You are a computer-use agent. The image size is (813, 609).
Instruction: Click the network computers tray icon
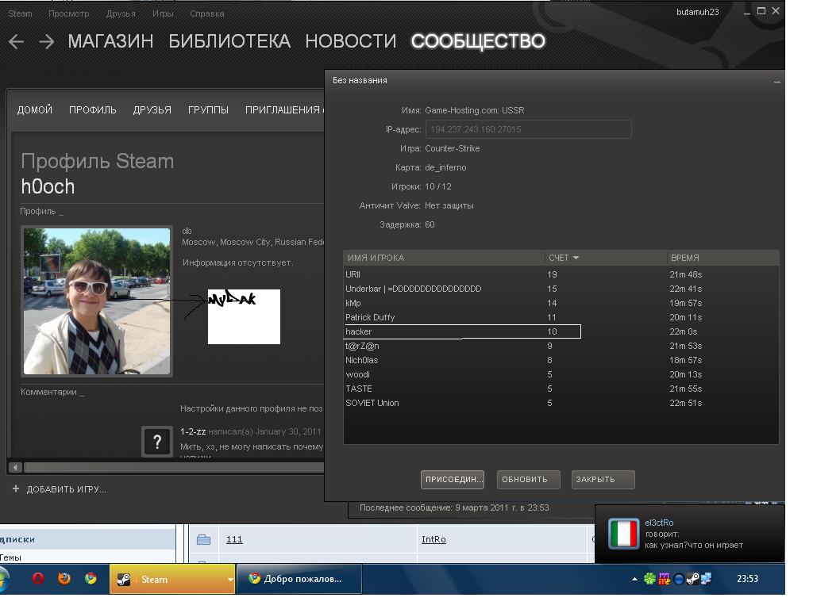(x=706, y=579)
